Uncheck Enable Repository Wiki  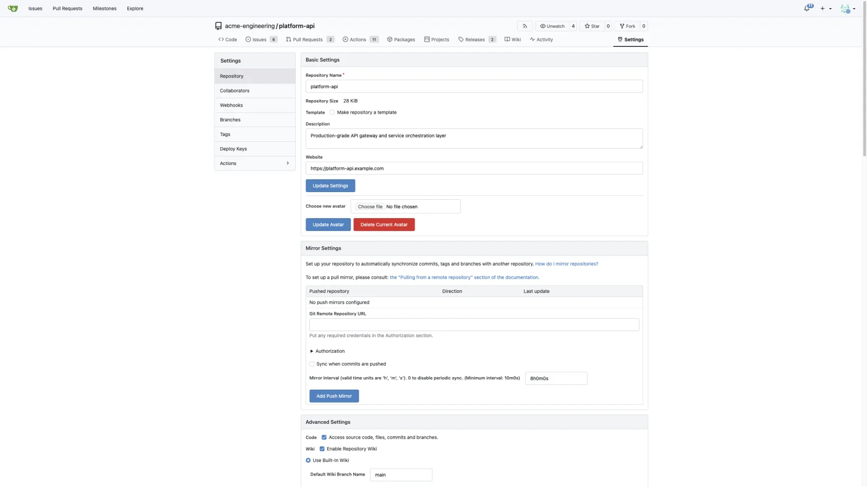tap(322, 449)
